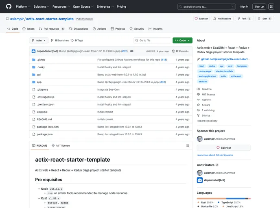
Task: Open the .lintstagedrc.js file
Action: (46, 97)
